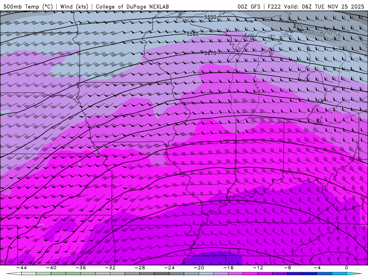Click the 0 colorbar tick label
Image resolution: width=368 pixels, height=276 pixels.
pyautogui.click(x=347, y=268)
